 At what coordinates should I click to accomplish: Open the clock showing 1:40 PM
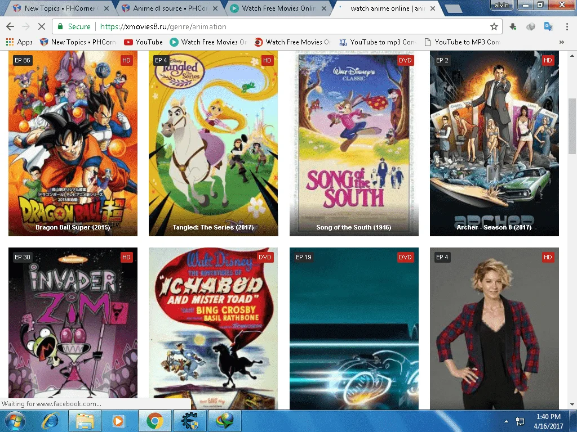tap(548, 421)
